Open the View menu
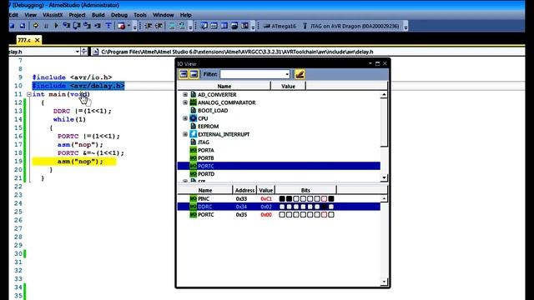 coord(30,15)
